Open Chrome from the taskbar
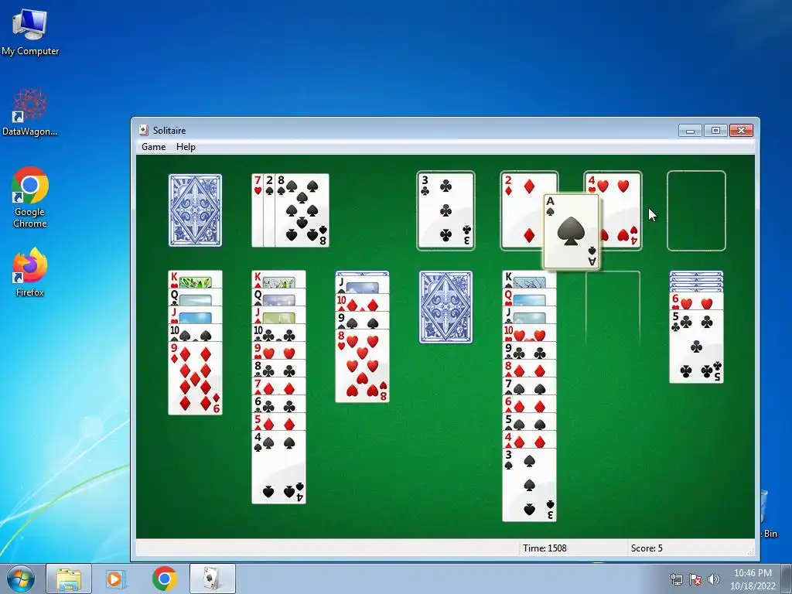The width and height of the screenshot is (792, 594). point(164,579)
